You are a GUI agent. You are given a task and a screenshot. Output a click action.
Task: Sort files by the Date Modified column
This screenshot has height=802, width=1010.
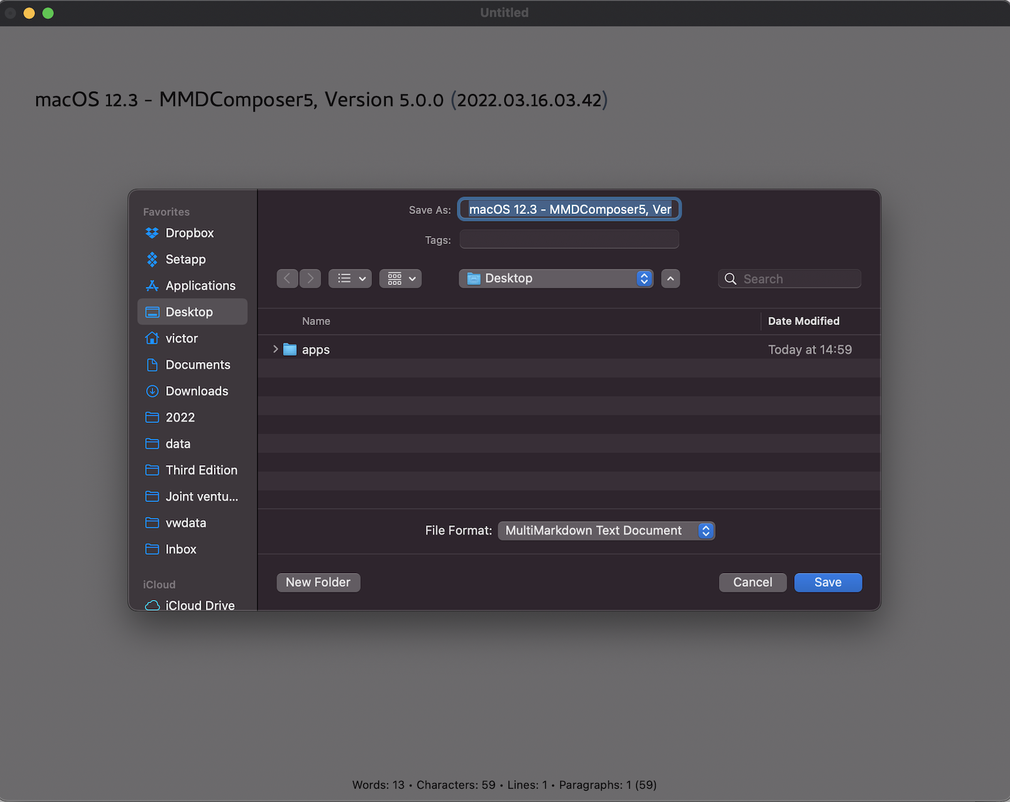(x=803, y=321)
